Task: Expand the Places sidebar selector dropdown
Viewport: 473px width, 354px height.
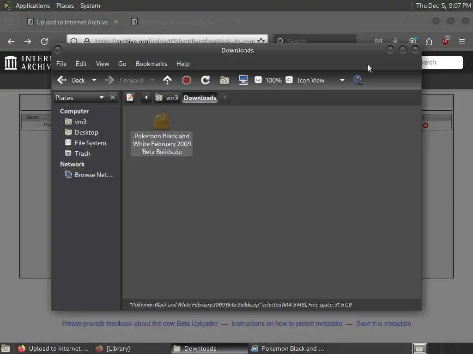Action: click(80, 98)
